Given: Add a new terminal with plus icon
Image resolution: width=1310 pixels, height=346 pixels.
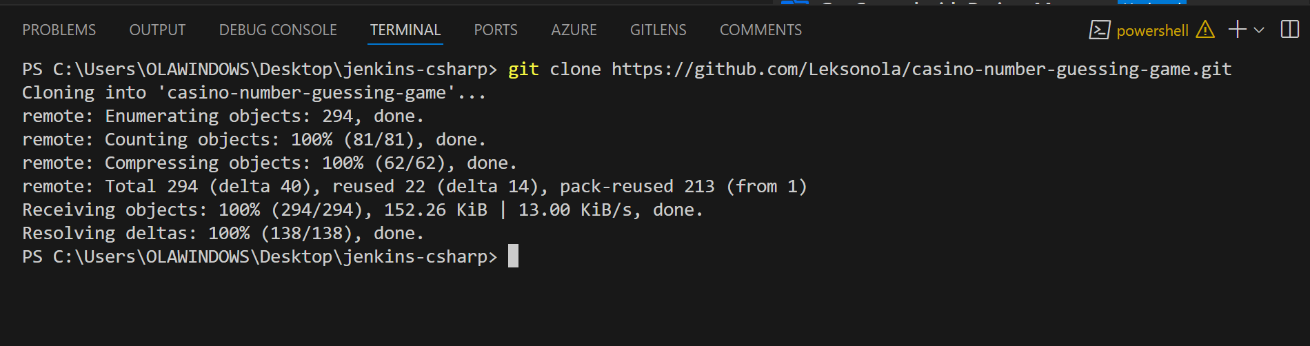Looking at the screenshot, I should [x=1238, y=30].
